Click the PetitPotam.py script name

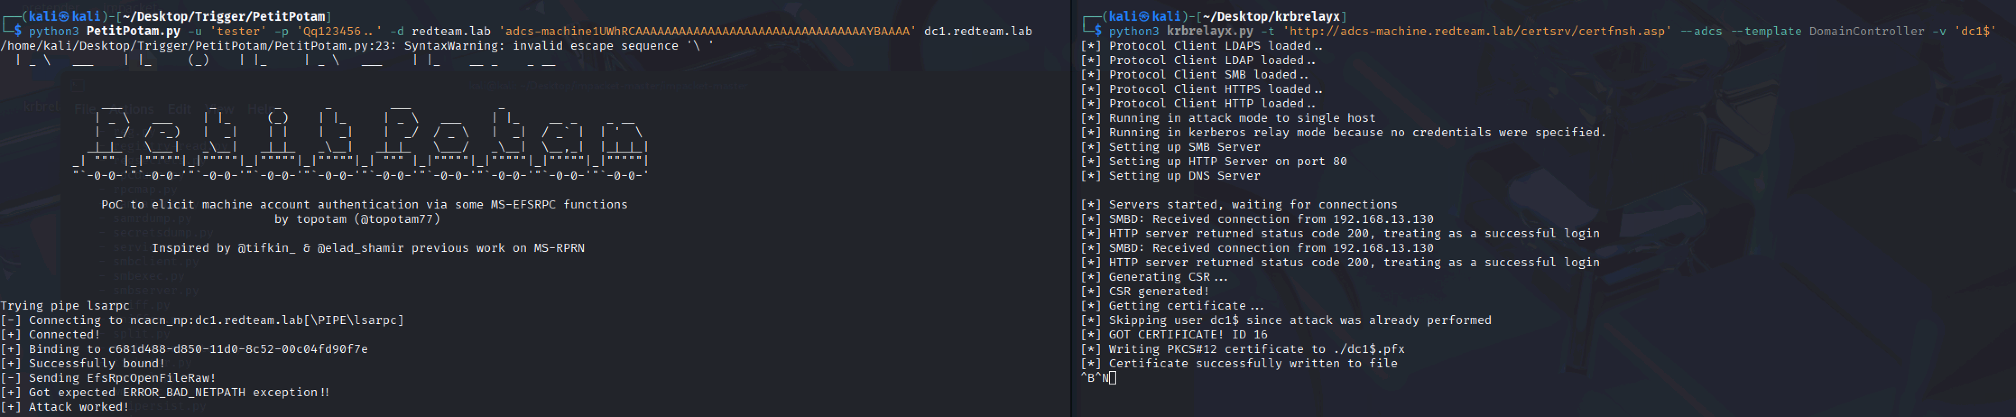133,31
